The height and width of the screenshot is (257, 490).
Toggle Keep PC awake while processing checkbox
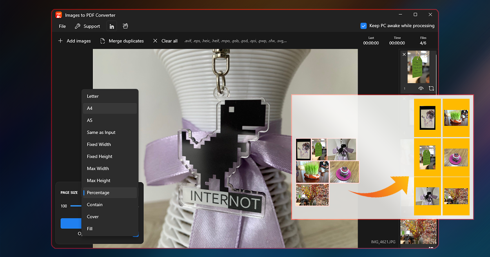(x=363, y=26)
